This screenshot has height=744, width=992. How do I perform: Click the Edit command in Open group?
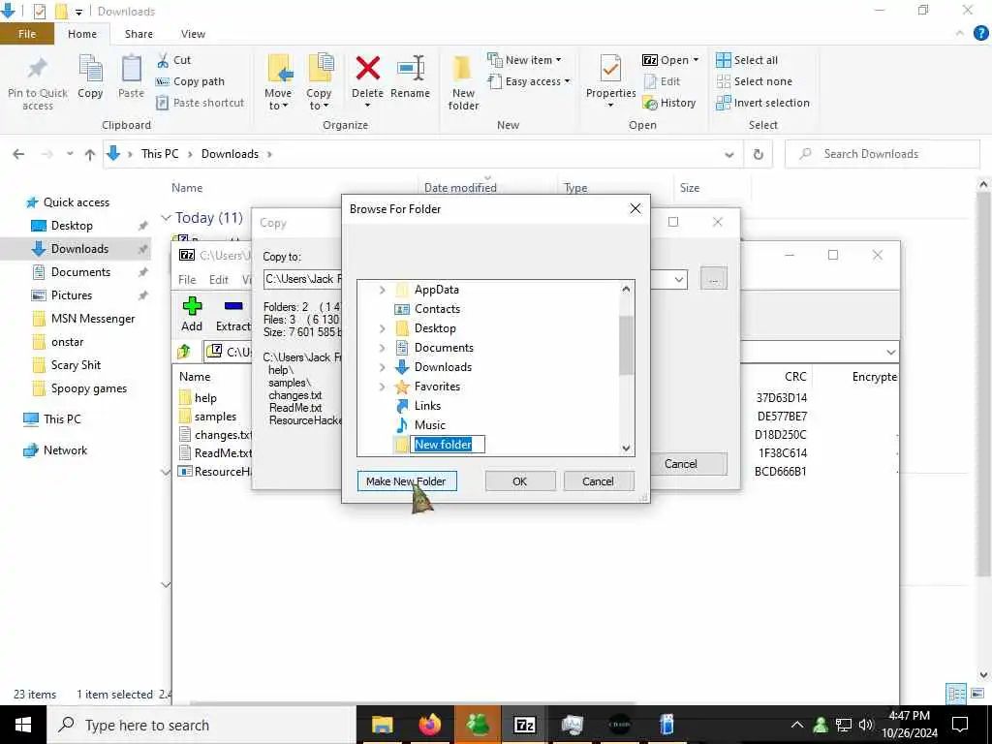point(662,81)
